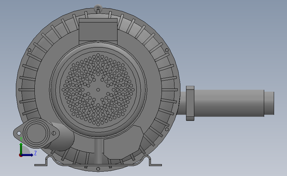Select center hole of perforated fan cover
The image size is (287, 176).
pyautogui.click(x=98, y=90)
